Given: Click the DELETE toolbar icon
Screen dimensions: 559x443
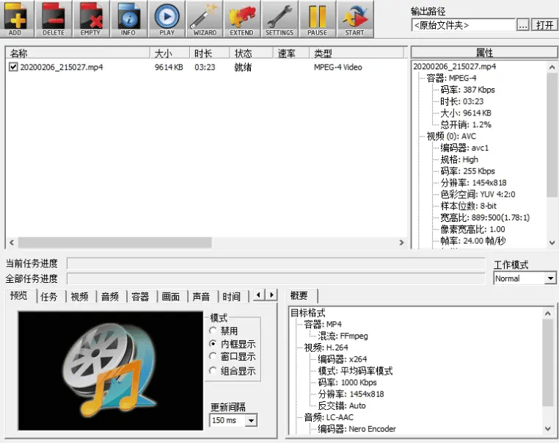Looking at the screenshot, I should (54, 18).
